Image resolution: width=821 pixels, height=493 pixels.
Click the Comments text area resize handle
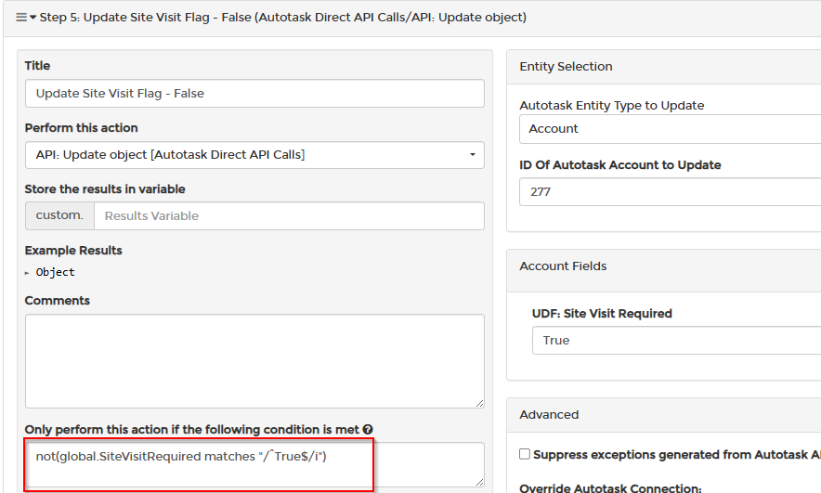click(x=479, y=403)
